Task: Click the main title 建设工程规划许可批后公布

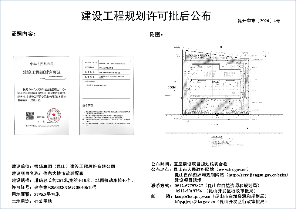Action: click(147, 16)
